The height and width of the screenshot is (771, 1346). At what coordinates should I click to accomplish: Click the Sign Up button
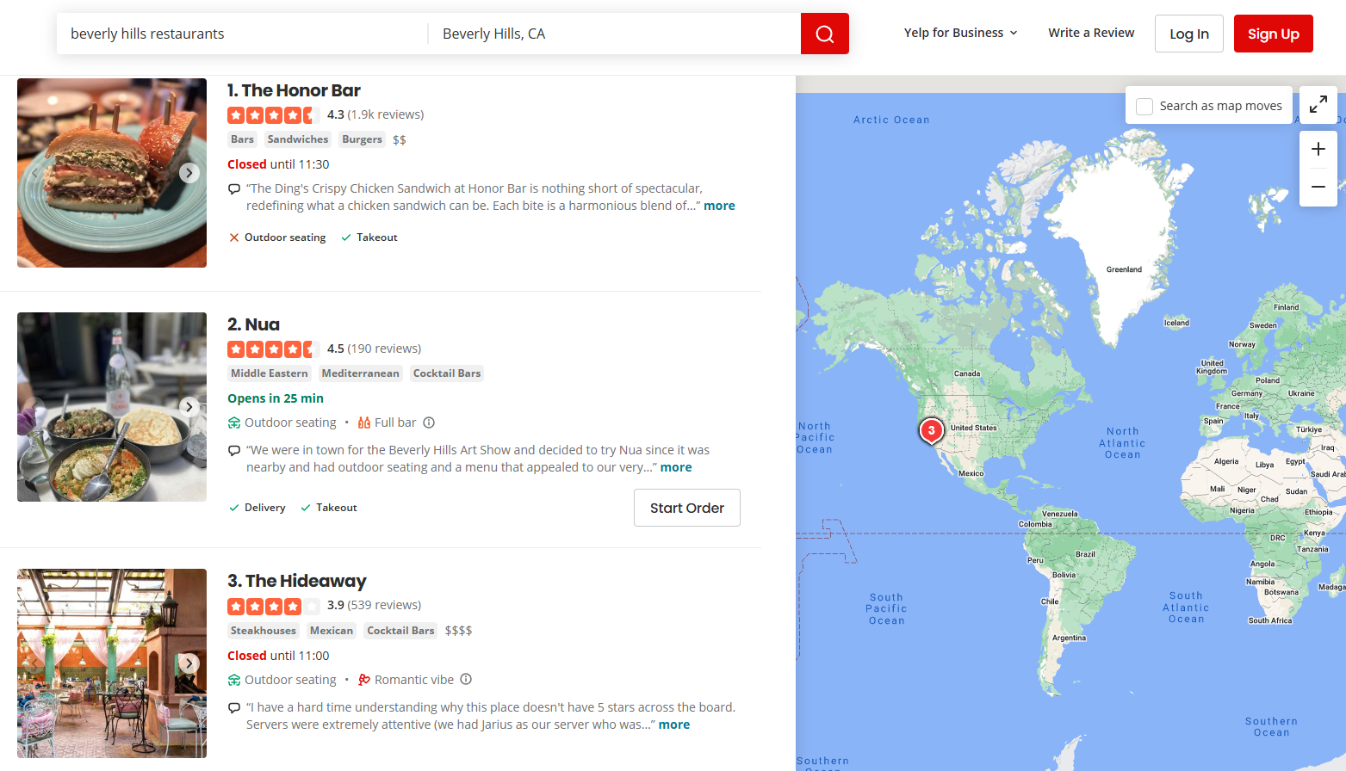(1273, 34)
